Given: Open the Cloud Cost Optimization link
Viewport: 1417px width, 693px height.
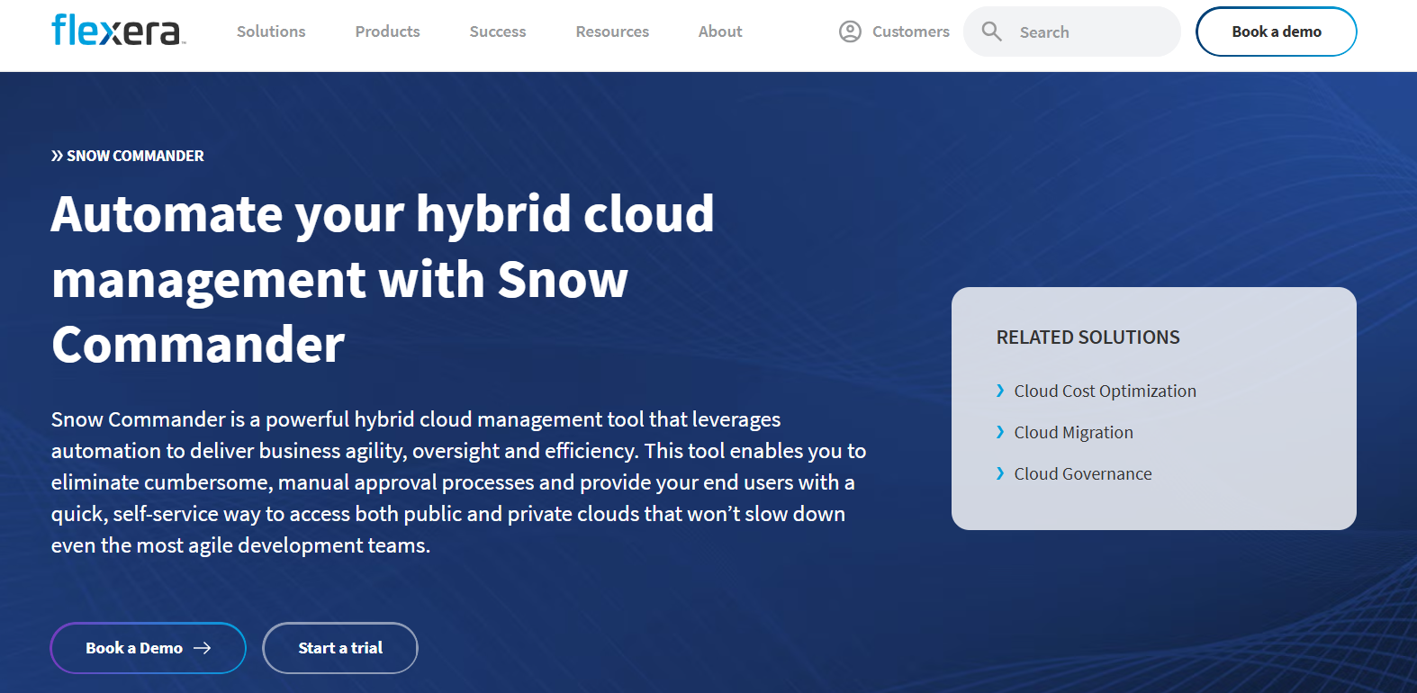Looking at the screenshot, I should point(1105,391).
